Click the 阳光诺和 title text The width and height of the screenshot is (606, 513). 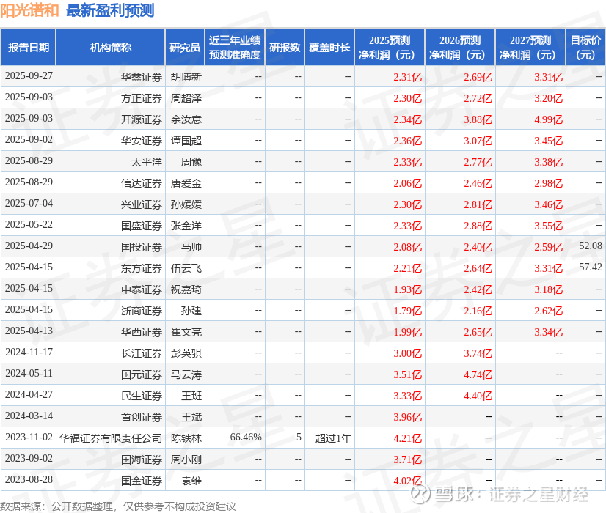coord(29,10)
